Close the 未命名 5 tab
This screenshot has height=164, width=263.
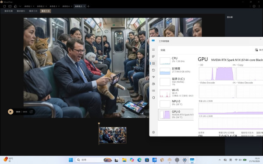(x=84, y=6)
